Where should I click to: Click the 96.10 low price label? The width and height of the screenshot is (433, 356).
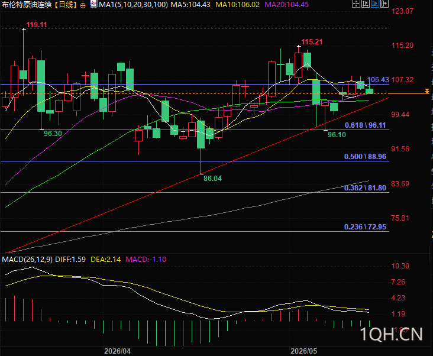coord(337,134)
